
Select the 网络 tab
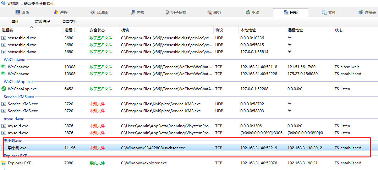(x=291, y=12)
